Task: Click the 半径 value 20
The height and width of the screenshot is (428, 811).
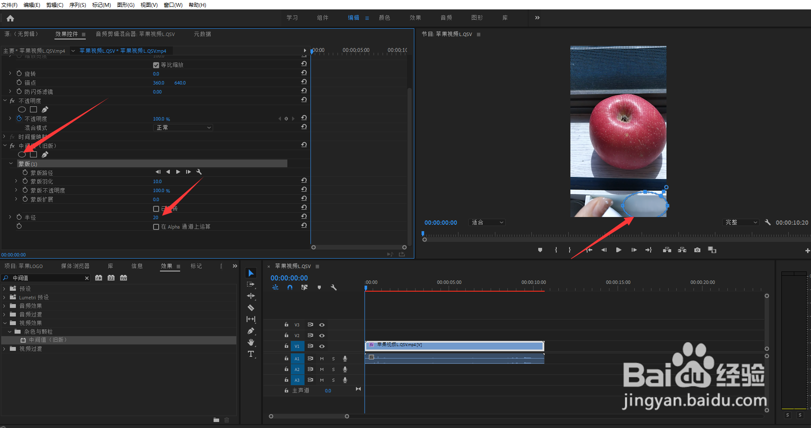Action: pos(156,217)
